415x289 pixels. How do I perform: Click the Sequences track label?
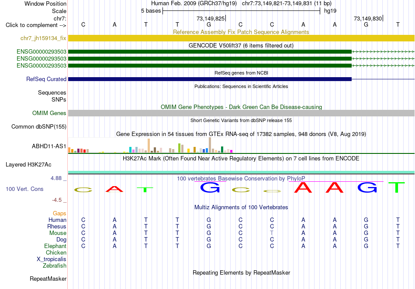pos(52,92)
